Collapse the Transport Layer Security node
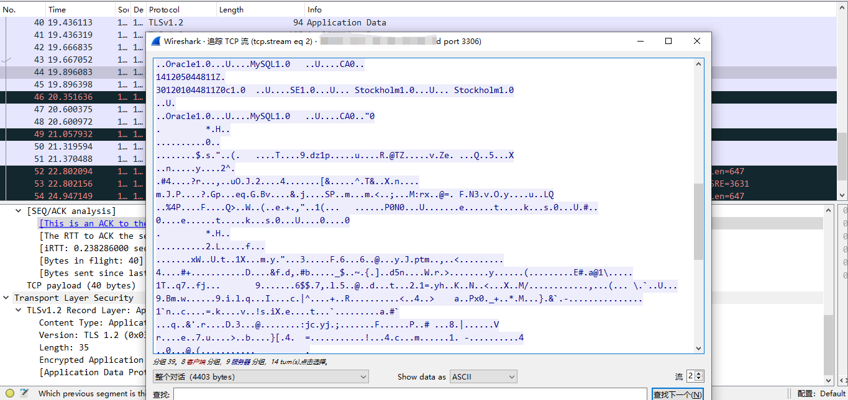Viewport: 848px width, 400px height. [x=6, y=298]
